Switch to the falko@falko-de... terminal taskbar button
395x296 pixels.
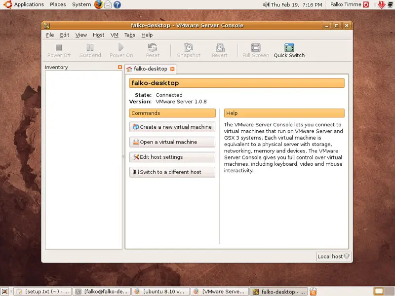click(102, 292)
